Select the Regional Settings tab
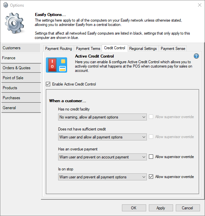Viewport: 205px width, 216px height. click(x=143, y=49)
